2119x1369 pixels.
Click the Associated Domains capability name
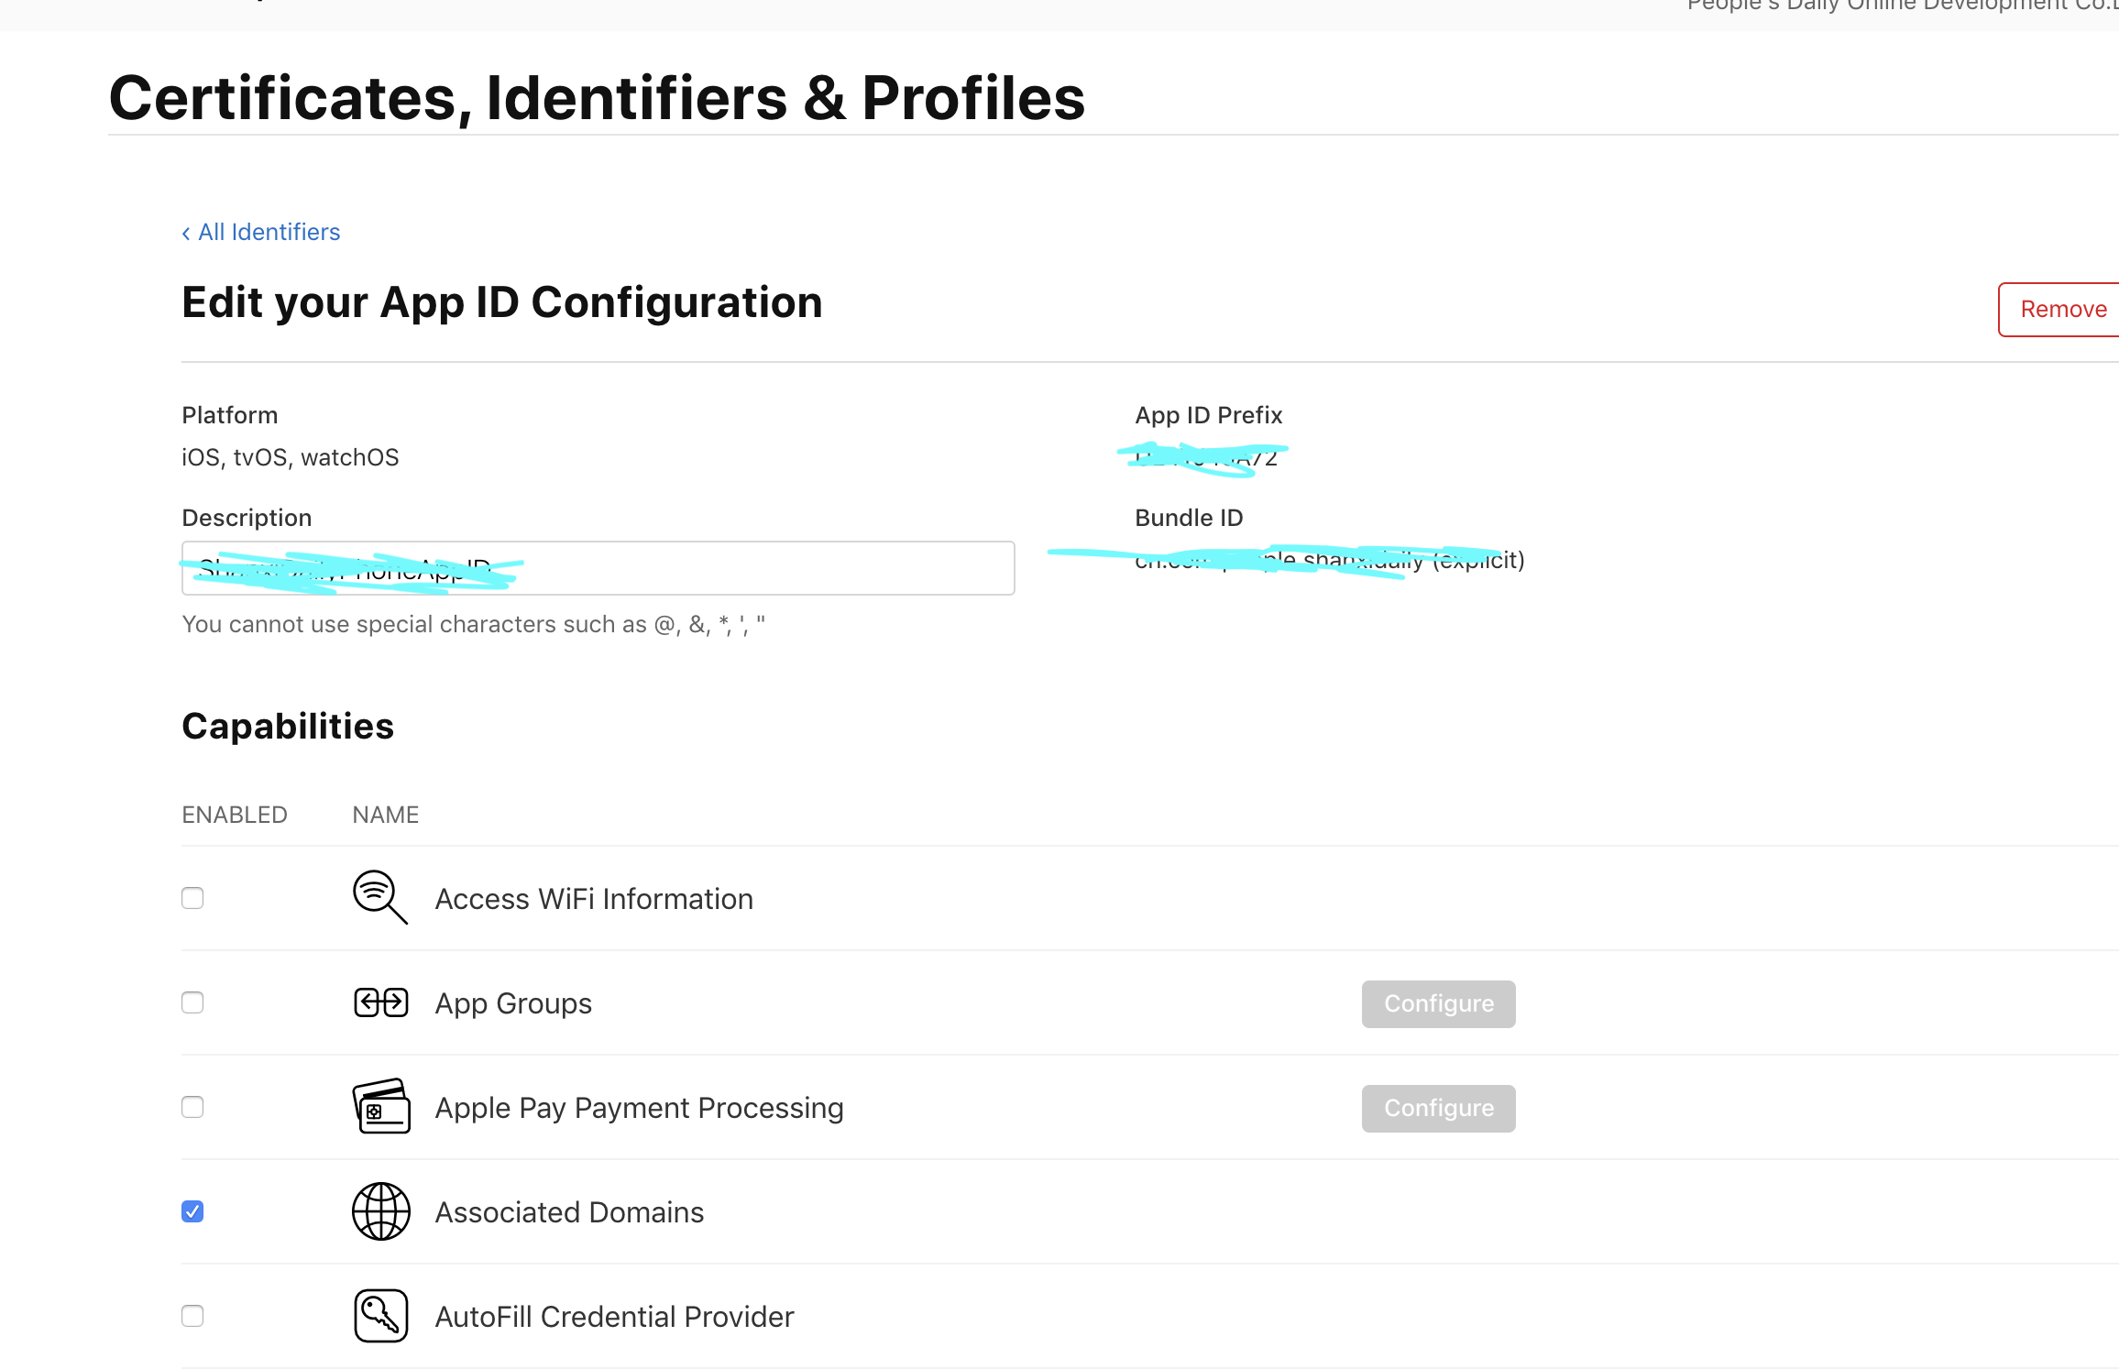tap(569, 1212)
